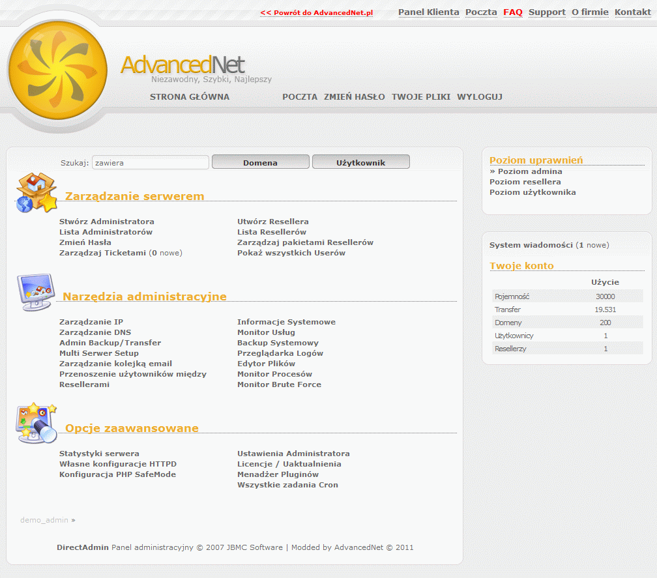Open ZMIEŃ HASŁO menu item

(x=355, y=97)
